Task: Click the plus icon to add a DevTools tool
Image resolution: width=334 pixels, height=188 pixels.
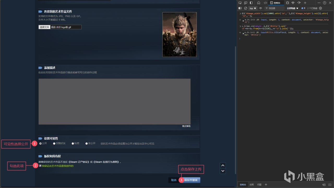Action: click(x=305, y=3)
